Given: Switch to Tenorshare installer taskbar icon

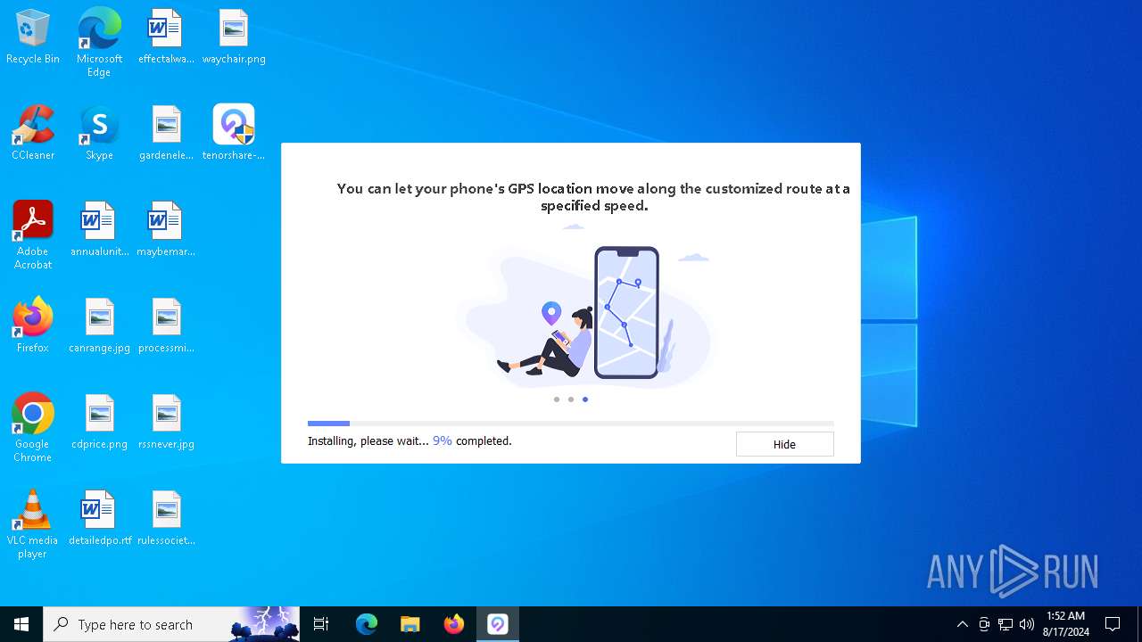Looking at the screenshot, I should [x=498, y=624].
